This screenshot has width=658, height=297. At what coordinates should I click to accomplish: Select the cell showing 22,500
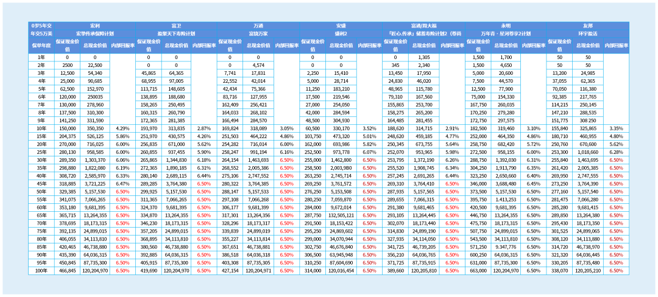(95, 64)
